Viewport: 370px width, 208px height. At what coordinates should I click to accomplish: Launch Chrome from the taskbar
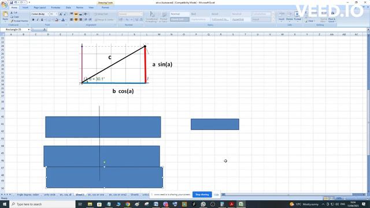pyautogui.click(x=128, y=204)
